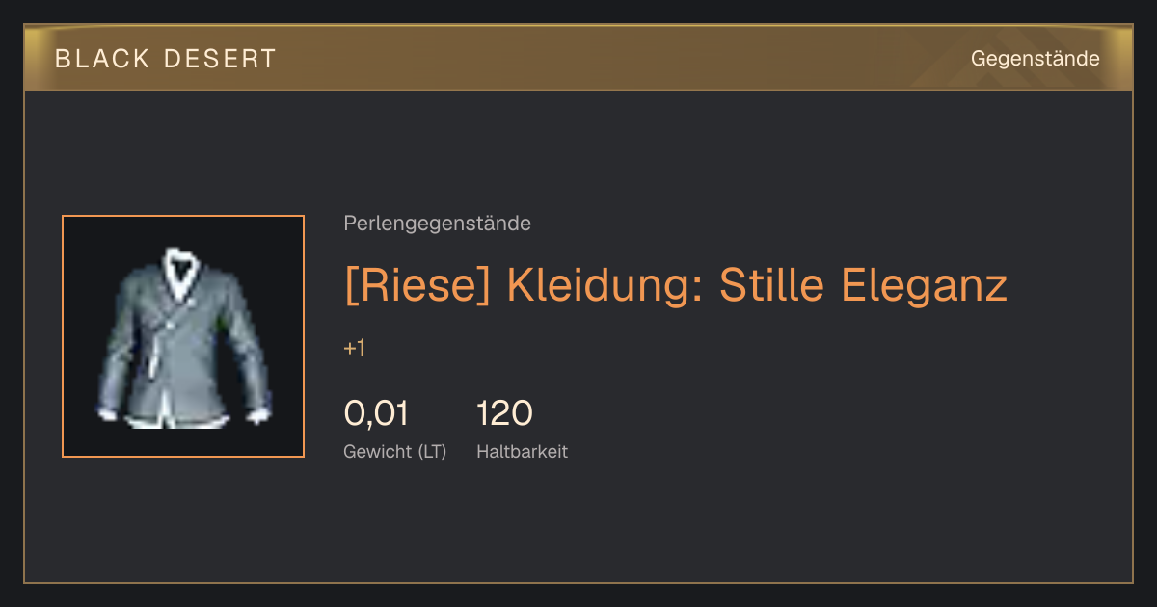This screenshot has height=607, width=1157.
Task: Select the +1 enhancement level label
Action: click(x=354, y=348)
